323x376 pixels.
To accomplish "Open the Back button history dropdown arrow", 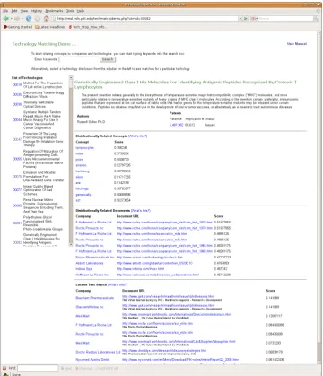I will (x=11, y=19).
